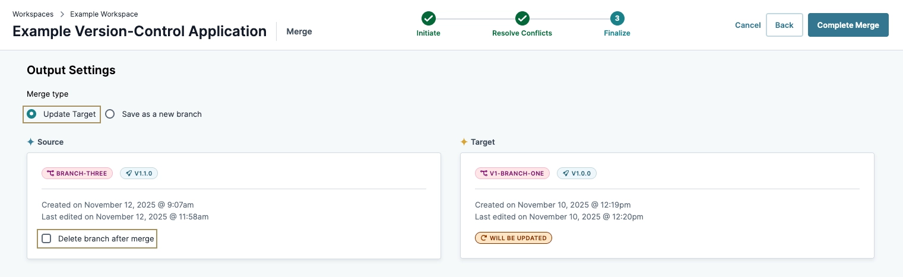Image resolution: width=903 pixels, height=277 pixels.
Task: Click the Merge label in header
Action: pyautogui.click(x=299, y=31)
